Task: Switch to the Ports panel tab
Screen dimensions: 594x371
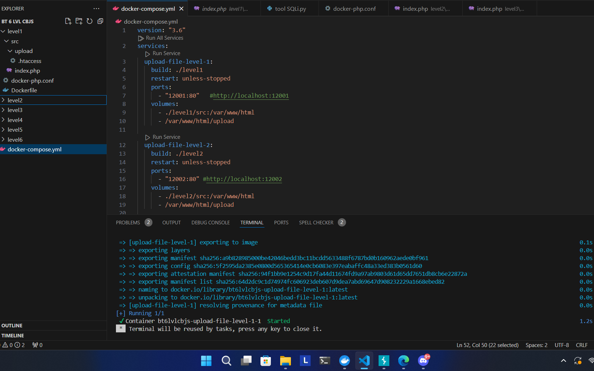Action: click(281, 223)
